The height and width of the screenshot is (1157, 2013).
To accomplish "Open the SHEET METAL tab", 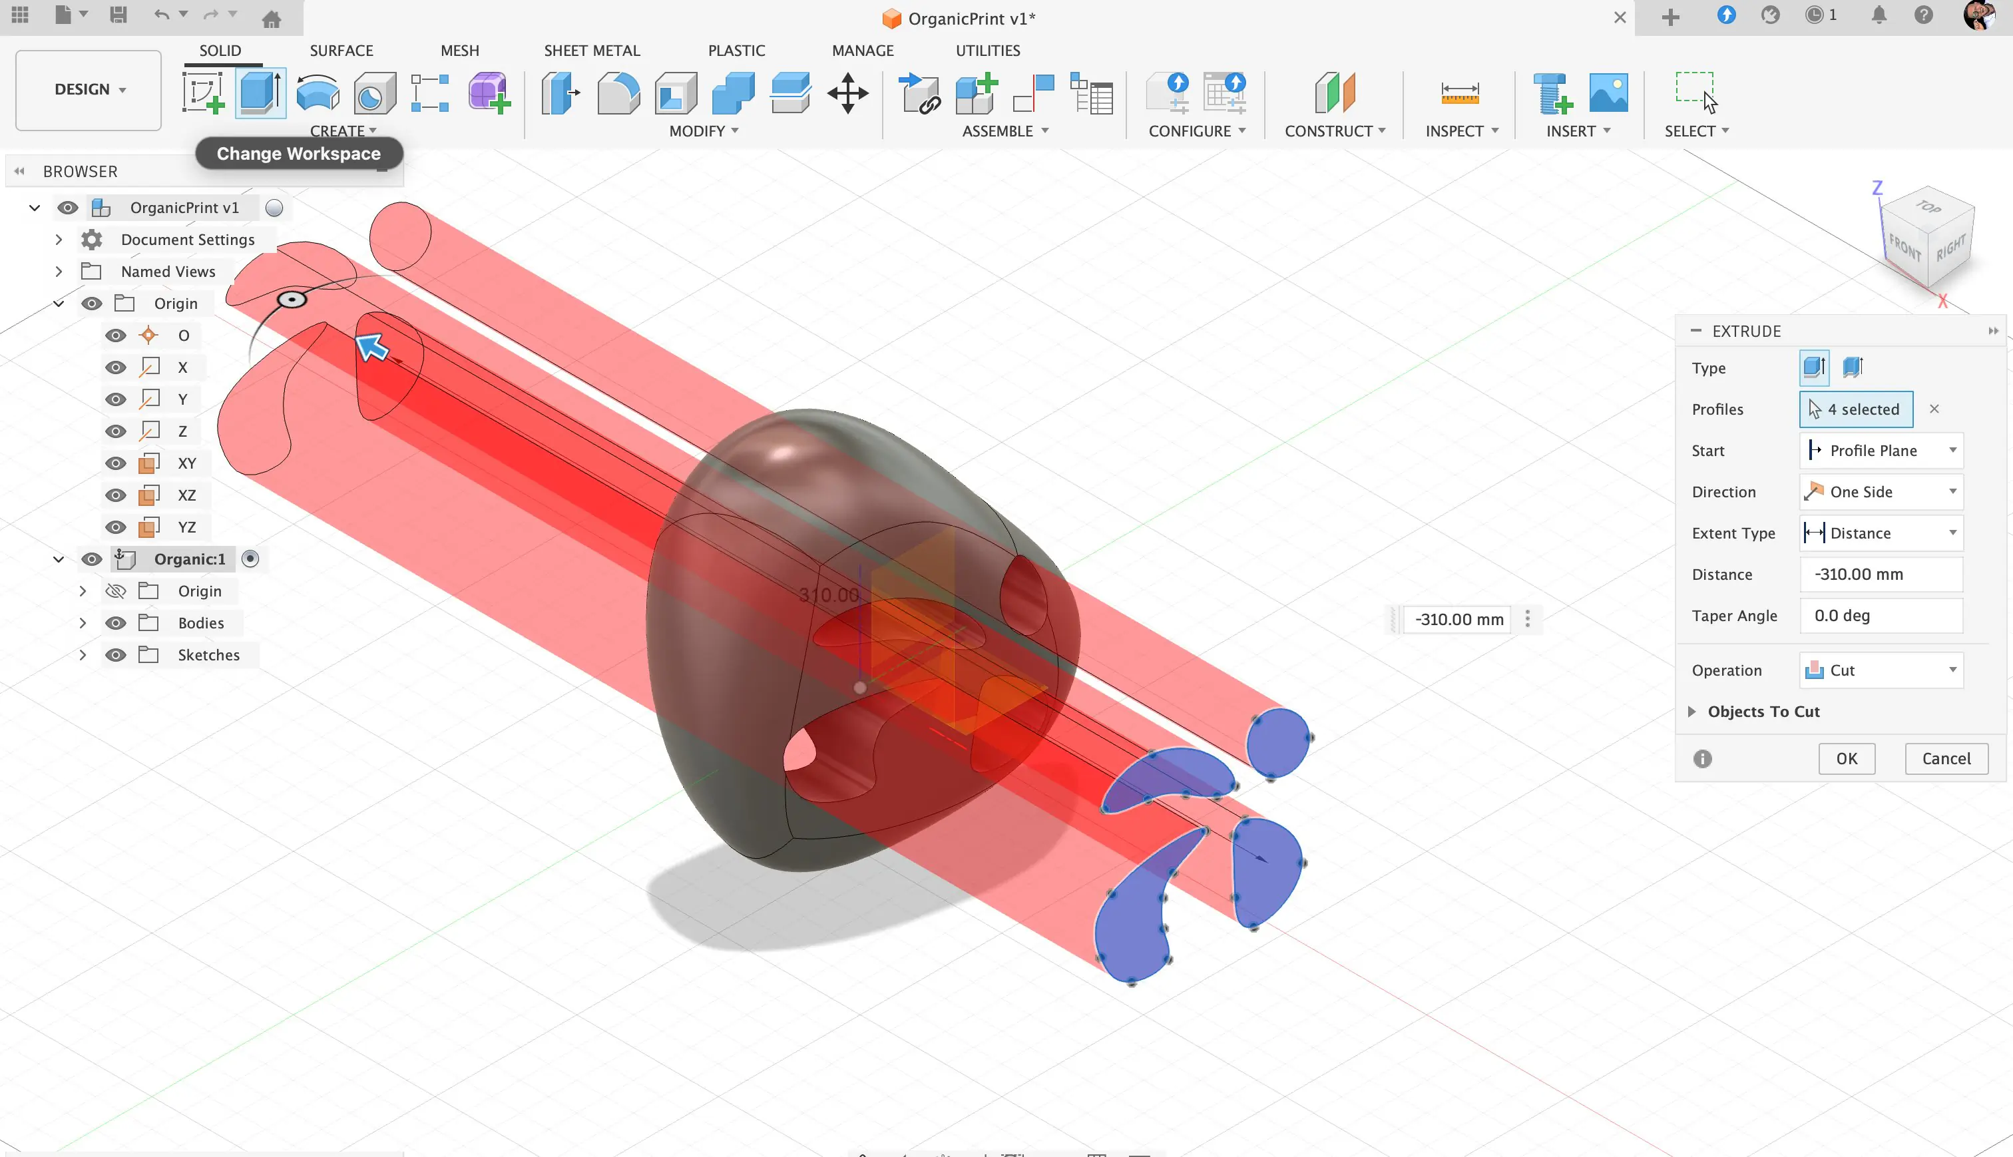I will pyautogui.click(x=591, y=50).
